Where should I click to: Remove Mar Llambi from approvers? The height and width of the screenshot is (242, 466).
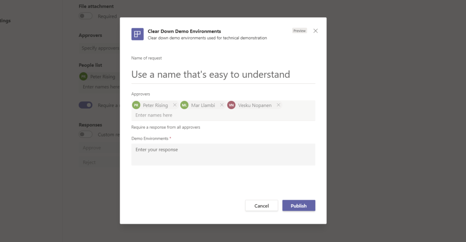222,105
